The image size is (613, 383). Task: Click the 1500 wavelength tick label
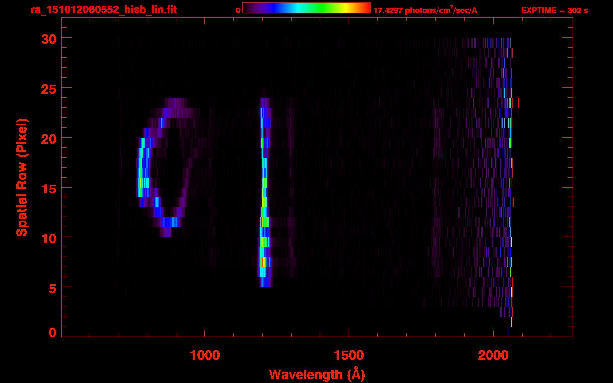[x=348, y=355]
